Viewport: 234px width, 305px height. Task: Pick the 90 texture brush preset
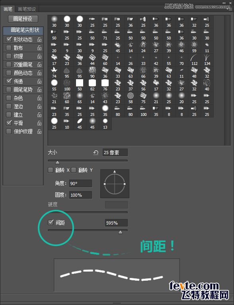(92, 73)
